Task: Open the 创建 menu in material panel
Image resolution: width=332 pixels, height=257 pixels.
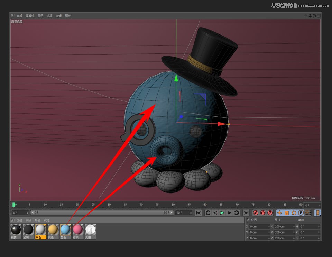Action: click(19, 220)
